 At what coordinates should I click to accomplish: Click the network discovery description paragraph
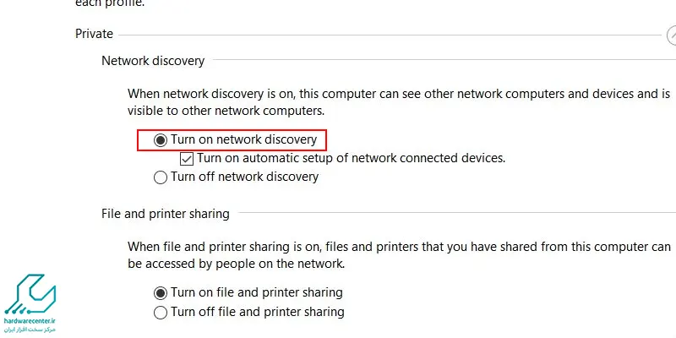pyautogui.click(x=399, y=102)
